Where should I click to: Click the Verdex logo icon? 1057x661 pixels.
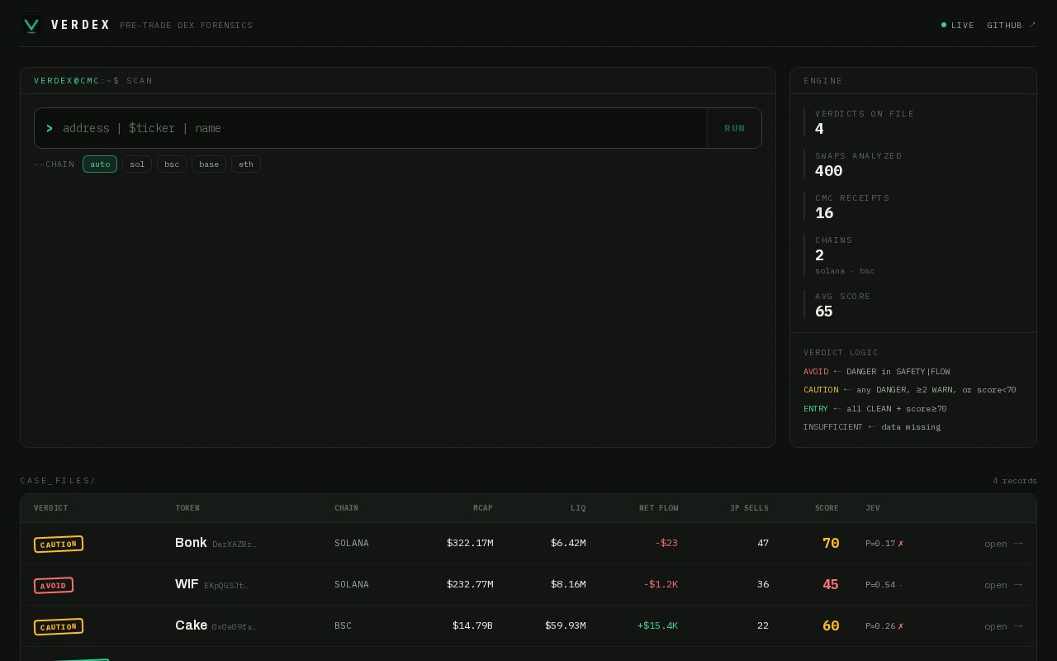[x=31, y=26]
